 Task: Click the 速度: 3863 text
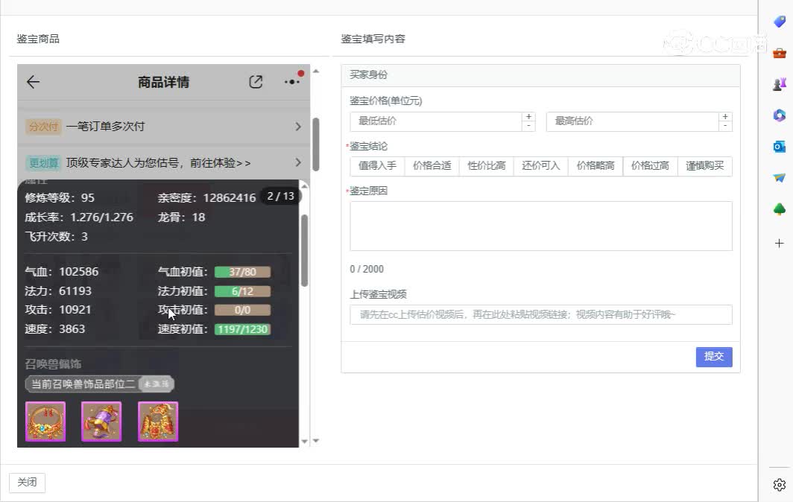point(54,329)
